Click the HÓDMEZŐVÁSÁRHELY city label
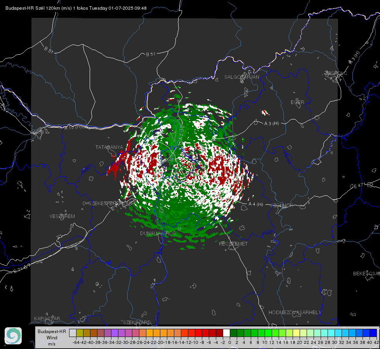The height and width of the screenshot is (349, 380). click(x=295, y=312)
